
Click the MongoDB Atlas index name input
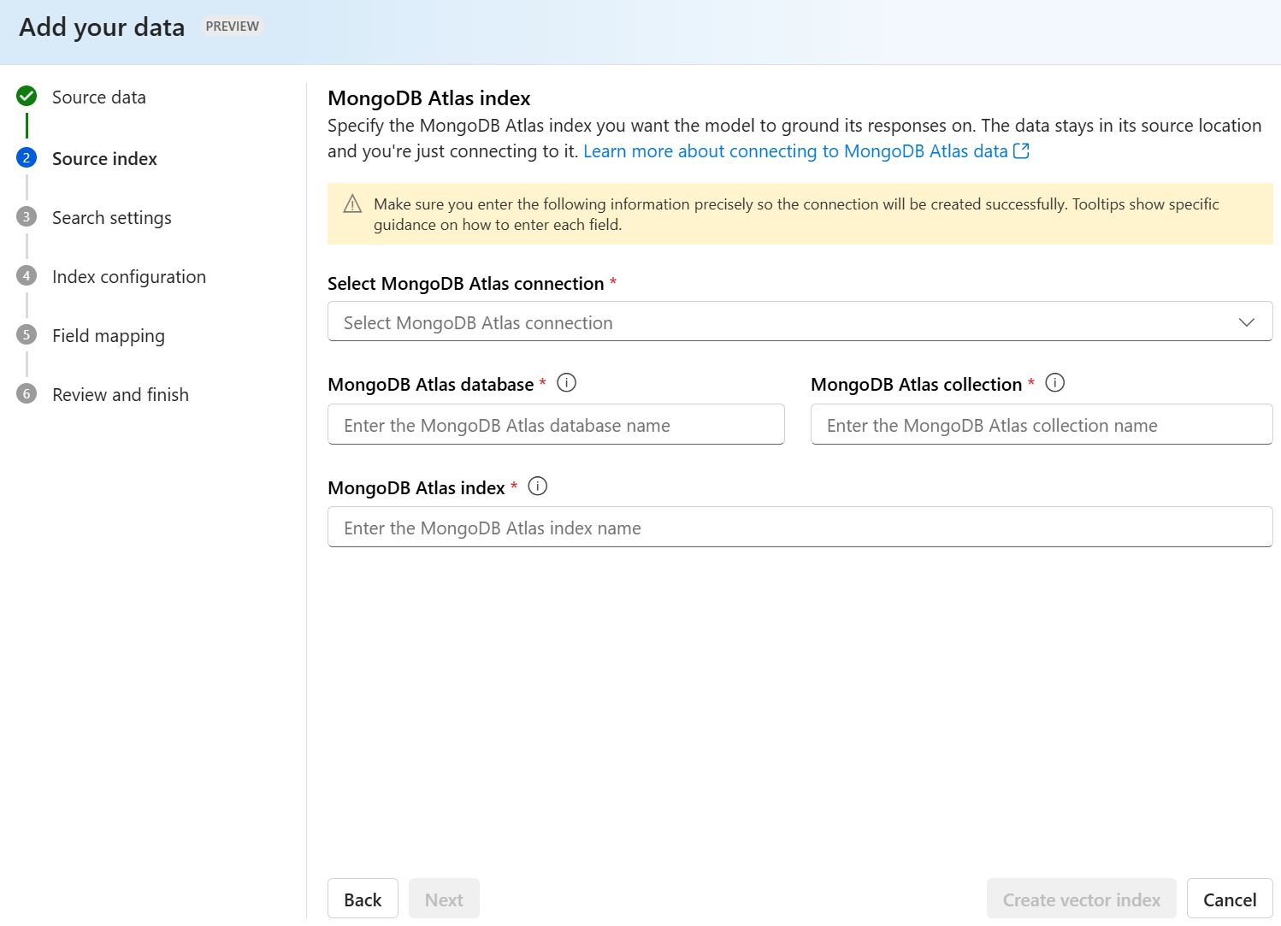tap(800, 528)
